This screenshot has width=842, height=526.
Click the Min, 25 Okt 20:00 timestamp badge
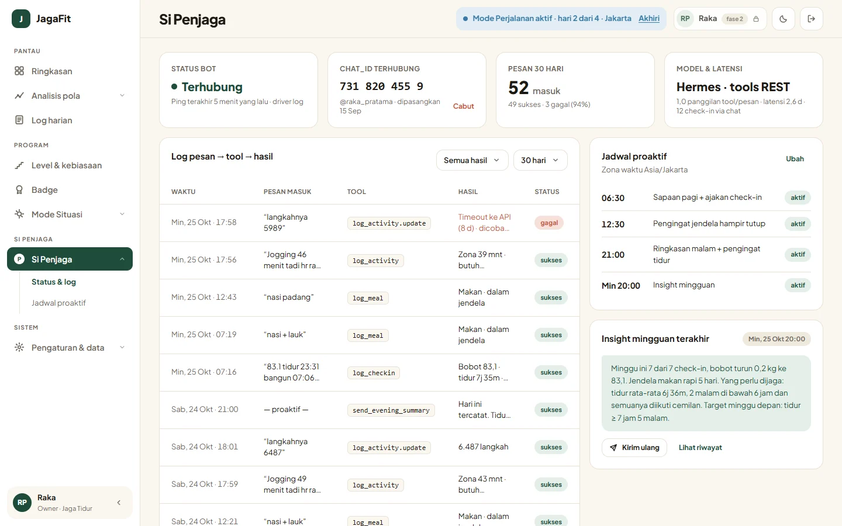coord(777,339)
